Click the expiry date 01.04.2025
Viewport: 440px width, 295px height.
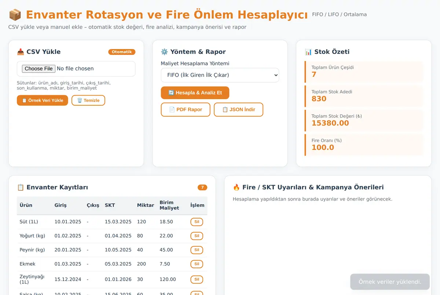point(118,236)
